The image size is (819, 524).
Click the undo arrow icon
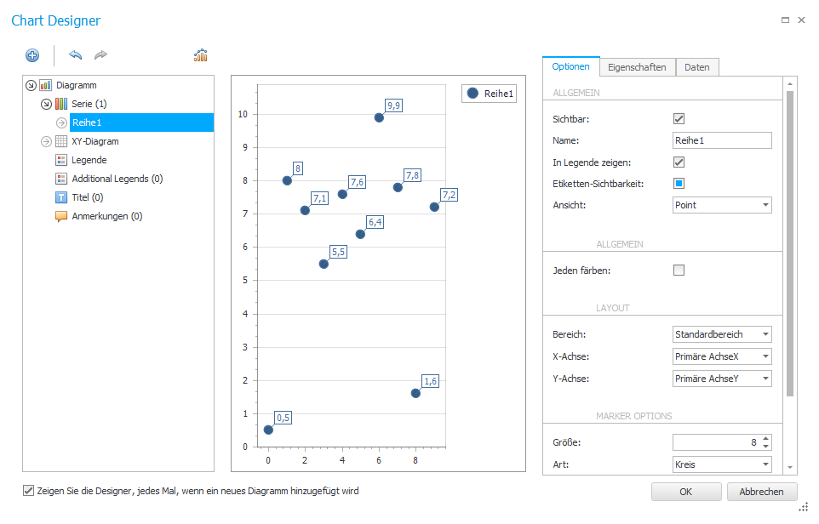tap(75, 54)
